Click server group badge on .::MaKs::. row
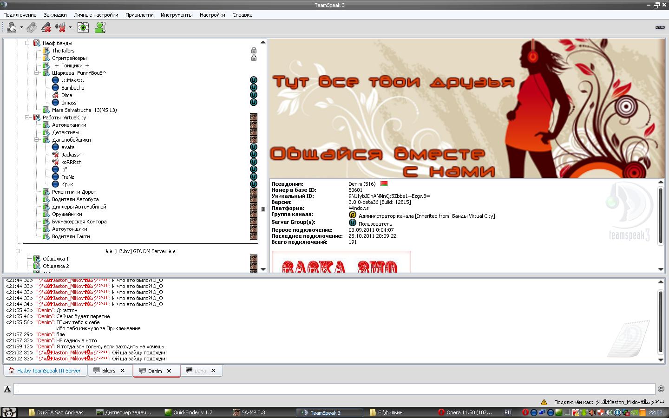 pos(254,80)
